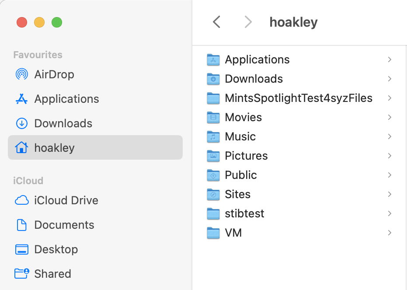
Task: Click the green full-screen window button
Action: [57, 22]
